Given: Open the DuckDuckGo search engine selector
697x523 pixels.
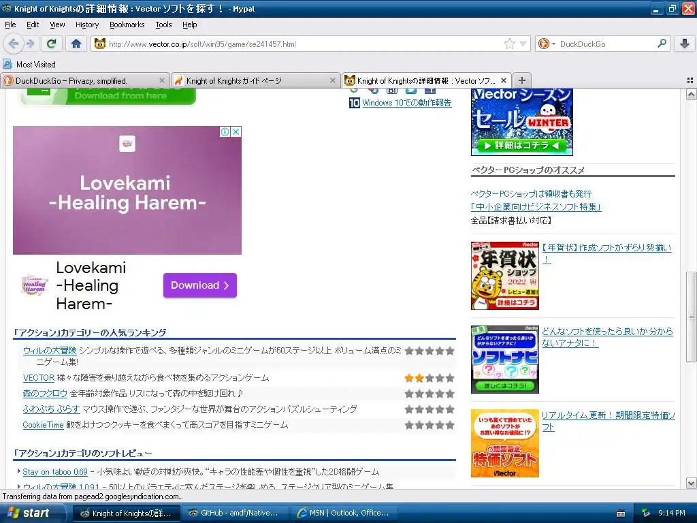Looking at the screenshot, I should tap(547, 44).
